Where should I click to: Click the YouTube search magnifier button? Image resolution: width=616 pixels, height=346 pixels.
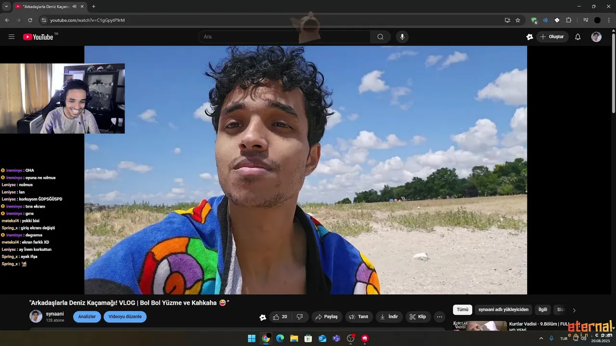point(380,37)
